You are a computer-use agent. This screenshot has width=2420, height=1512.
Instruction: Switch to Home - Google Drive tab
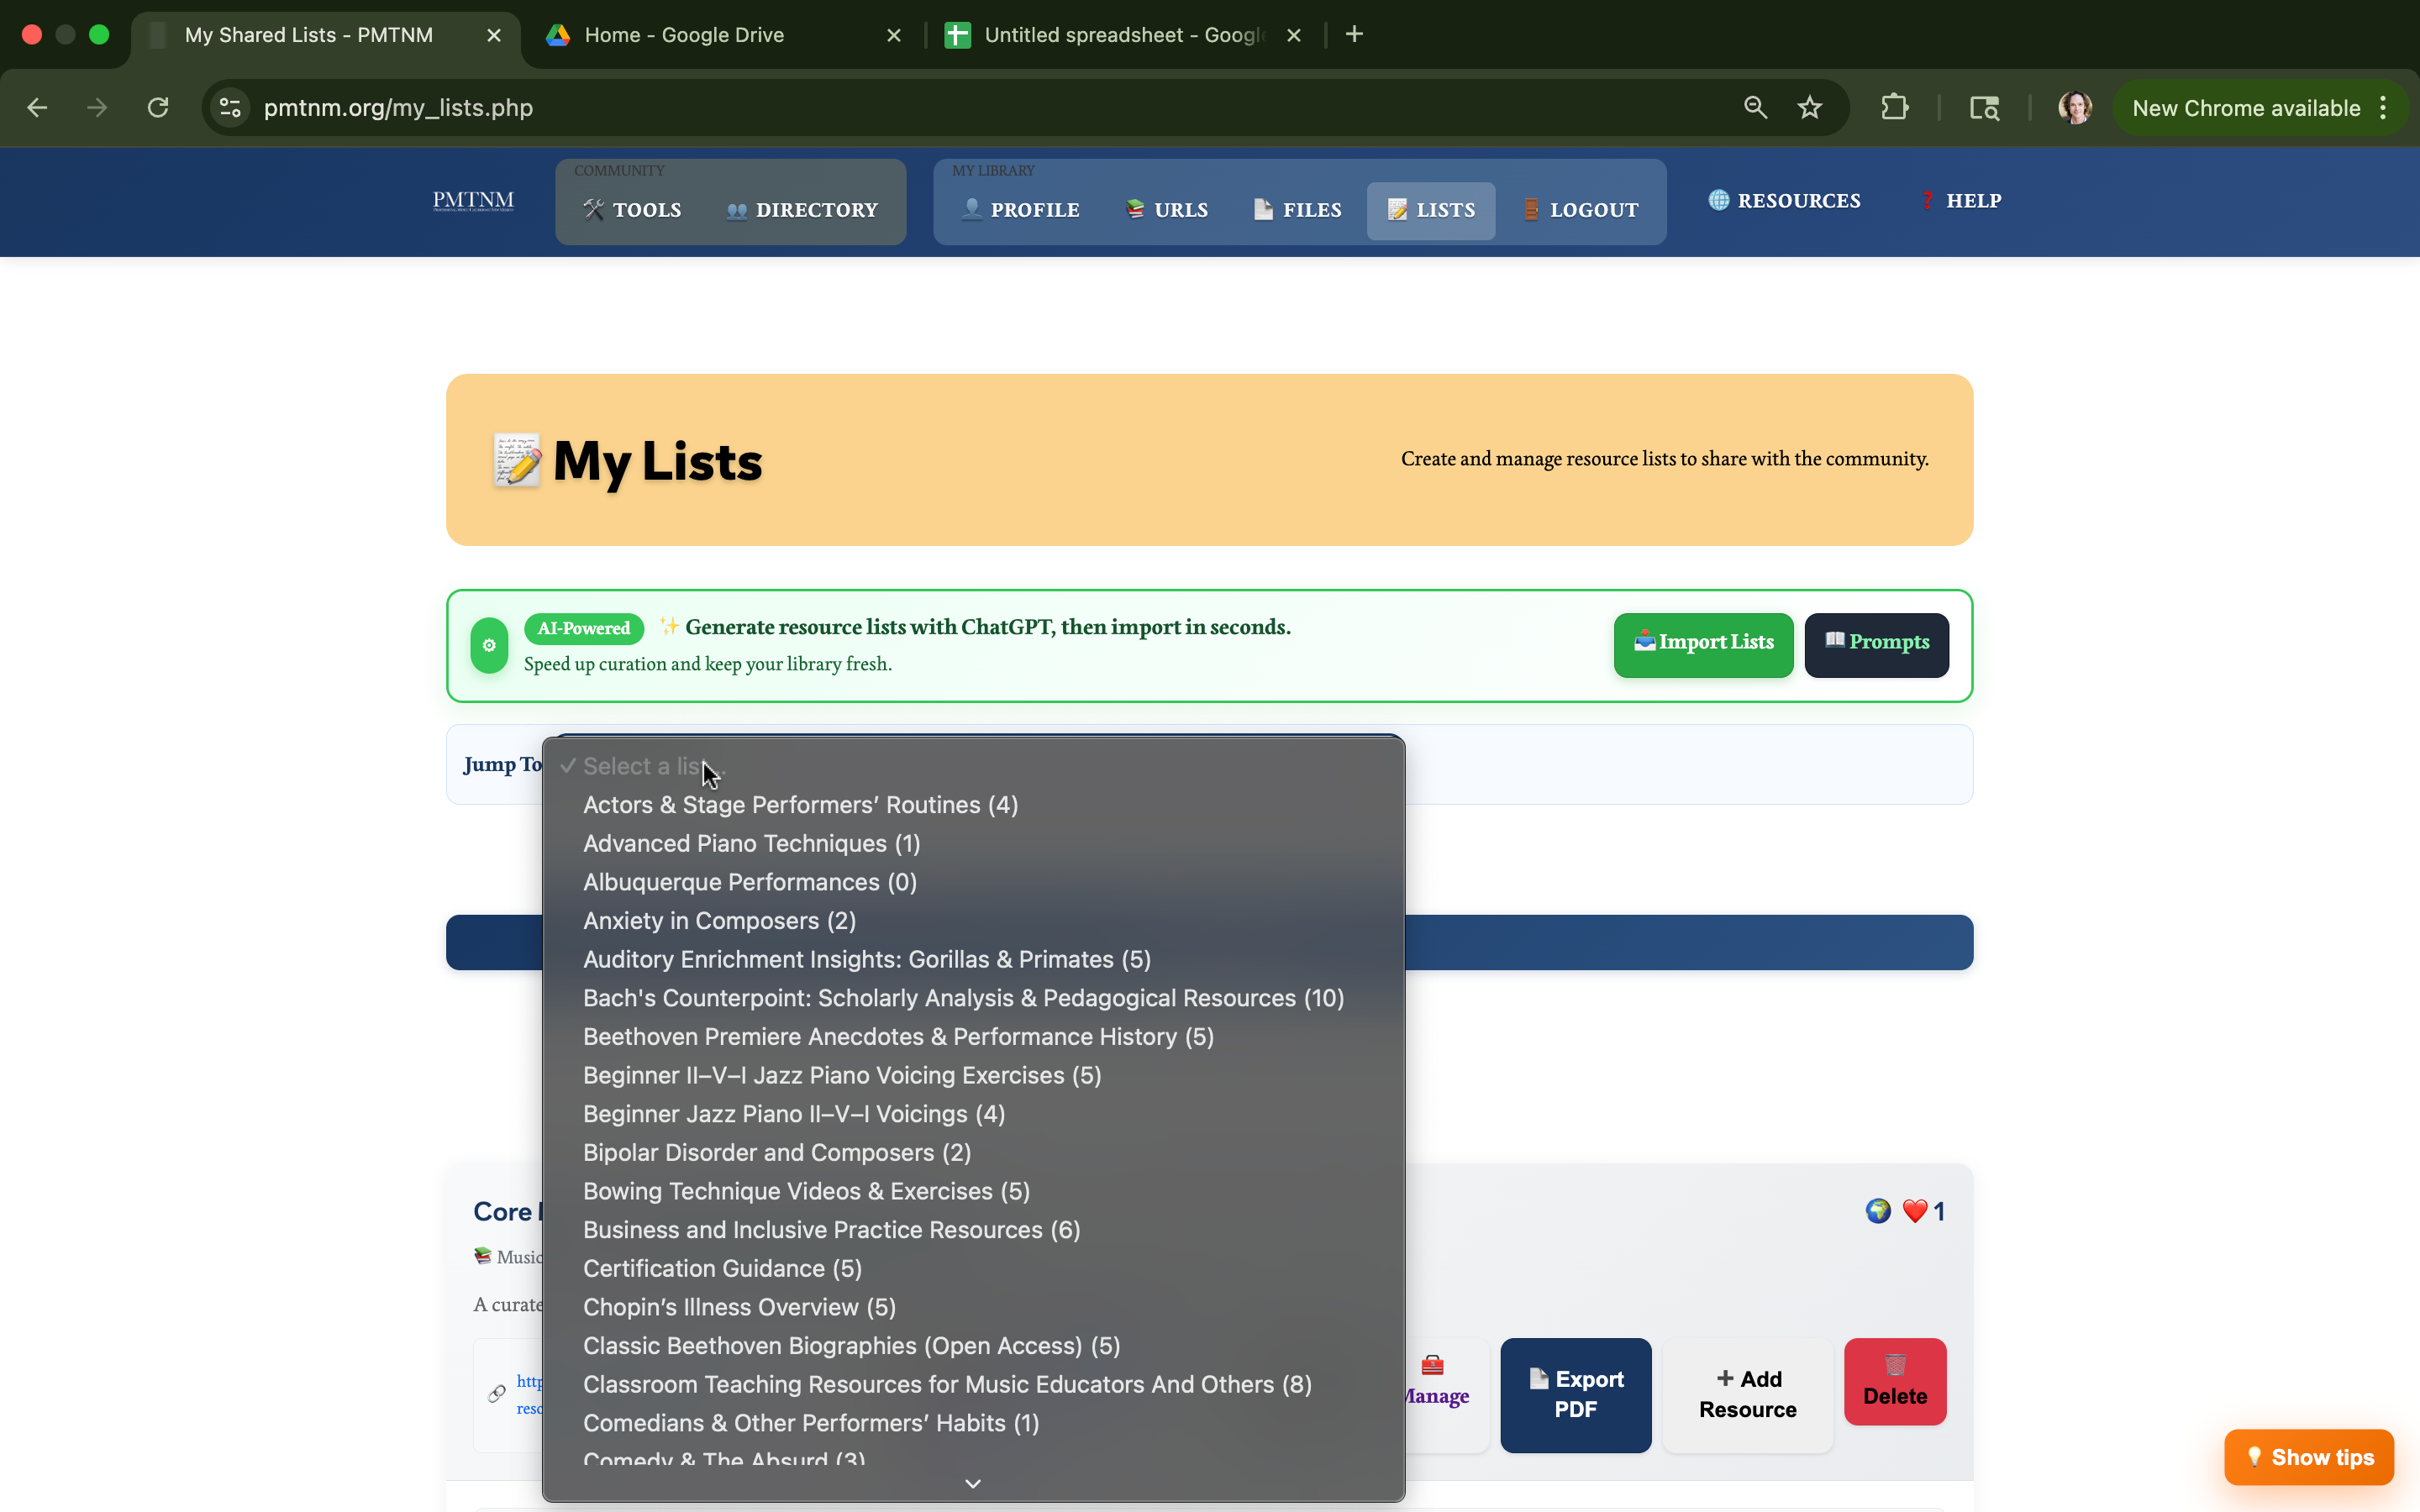684,35
